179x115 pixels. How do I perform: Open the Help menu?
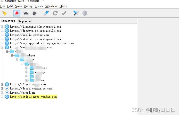[x=63, y=6]
